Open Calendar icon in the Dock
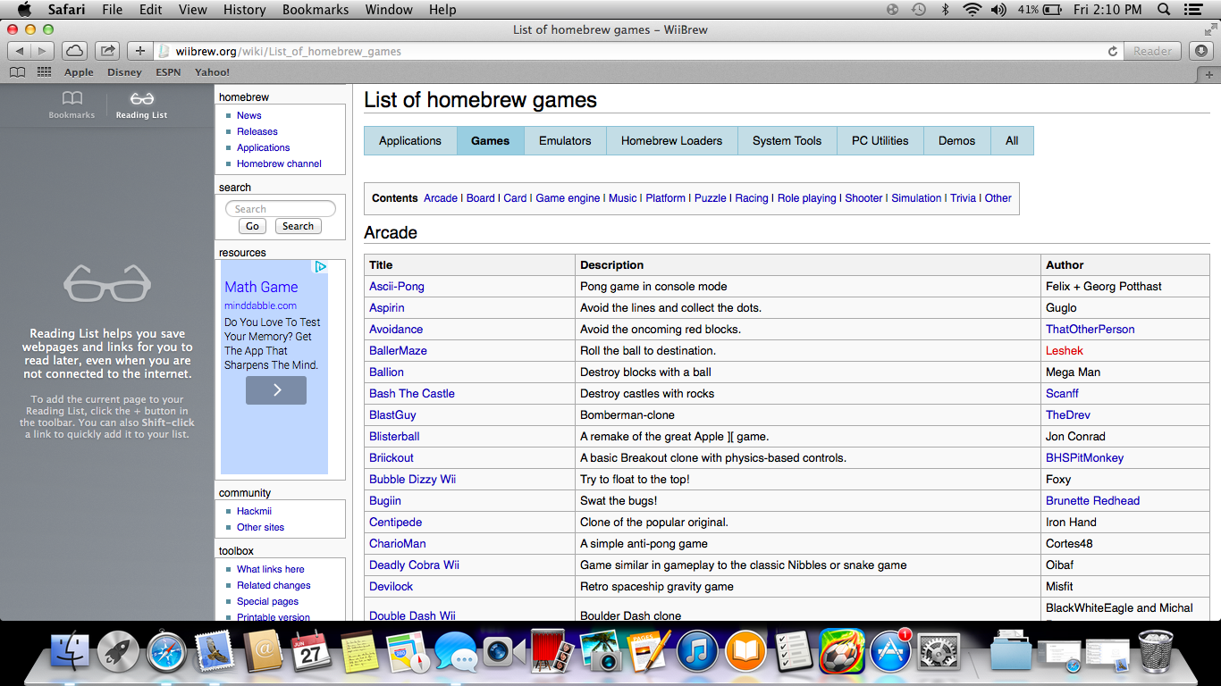1221x686 pixels. coord(310,652)
